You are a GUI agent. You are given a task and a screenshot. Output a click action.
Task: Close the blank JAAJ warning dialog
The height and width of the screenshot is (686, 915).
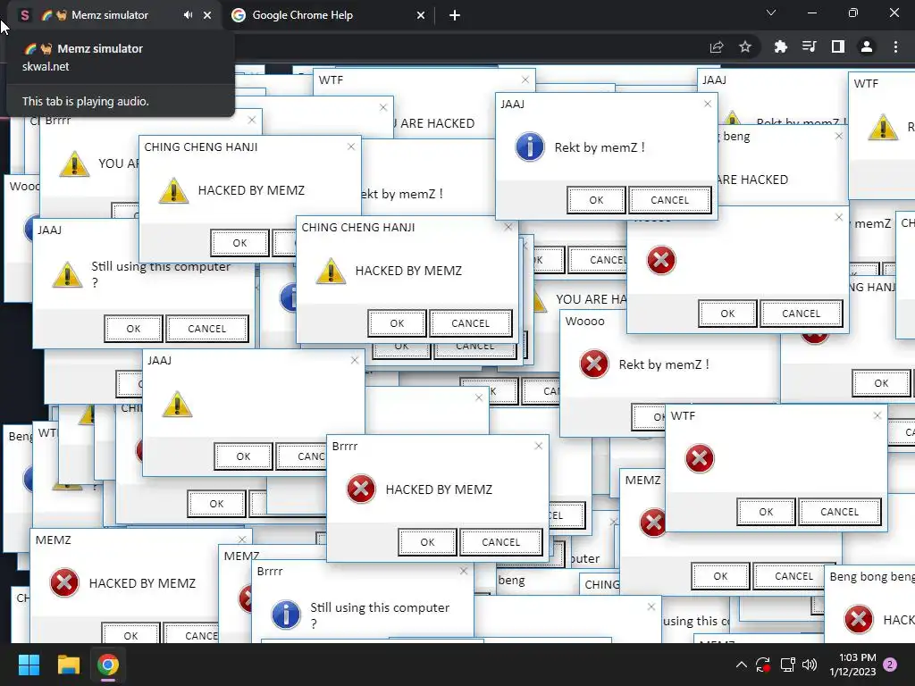(x=355, y=361)
